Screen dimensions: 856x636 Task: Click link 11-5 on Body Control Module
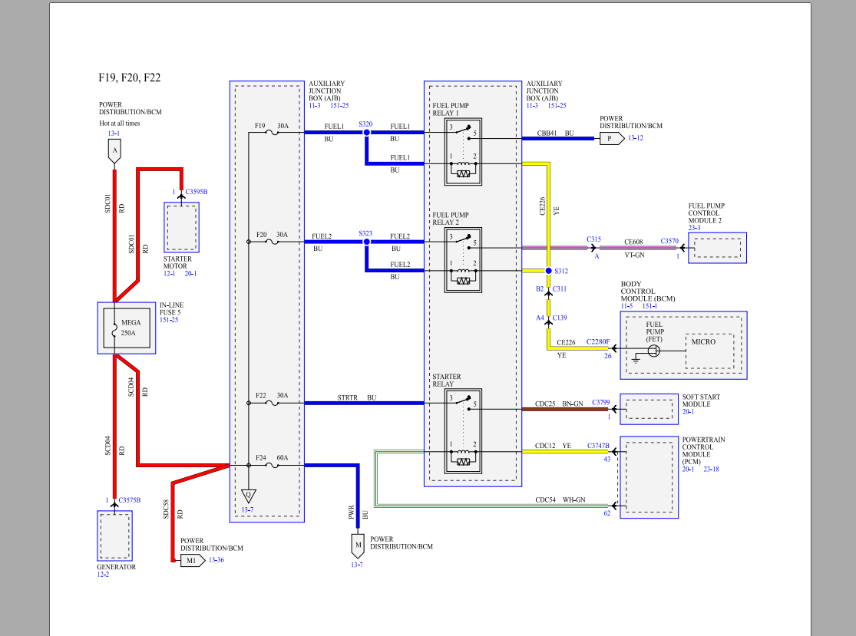[x=626, y=305]
